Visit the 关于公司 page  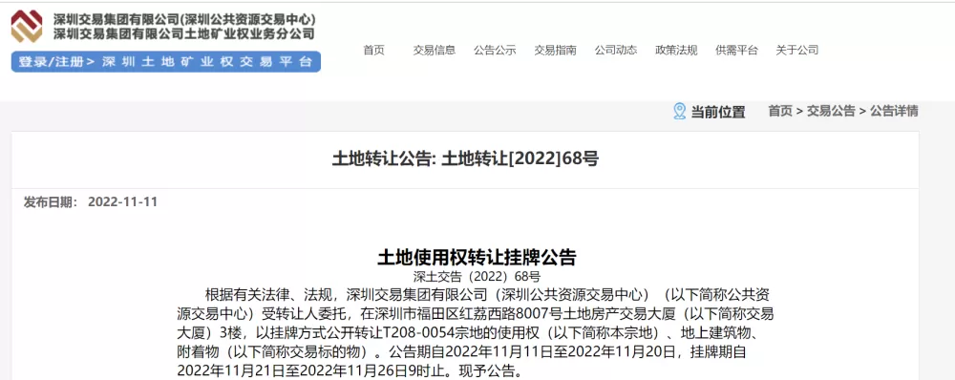click(797, 51)
